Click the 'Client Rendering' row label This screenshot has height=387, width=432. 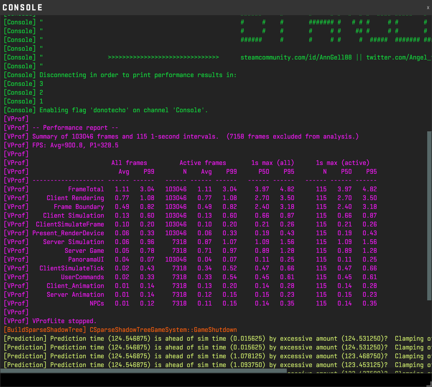pos(75,198)
